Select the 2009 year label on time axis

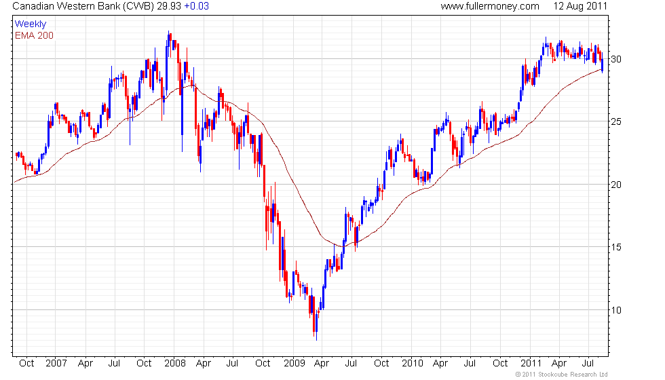294,364
